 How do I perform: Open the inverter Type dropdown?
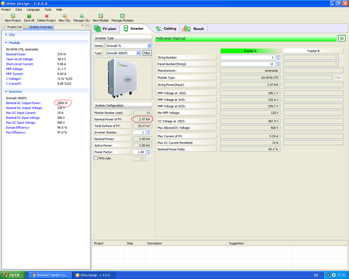[138, 53]
